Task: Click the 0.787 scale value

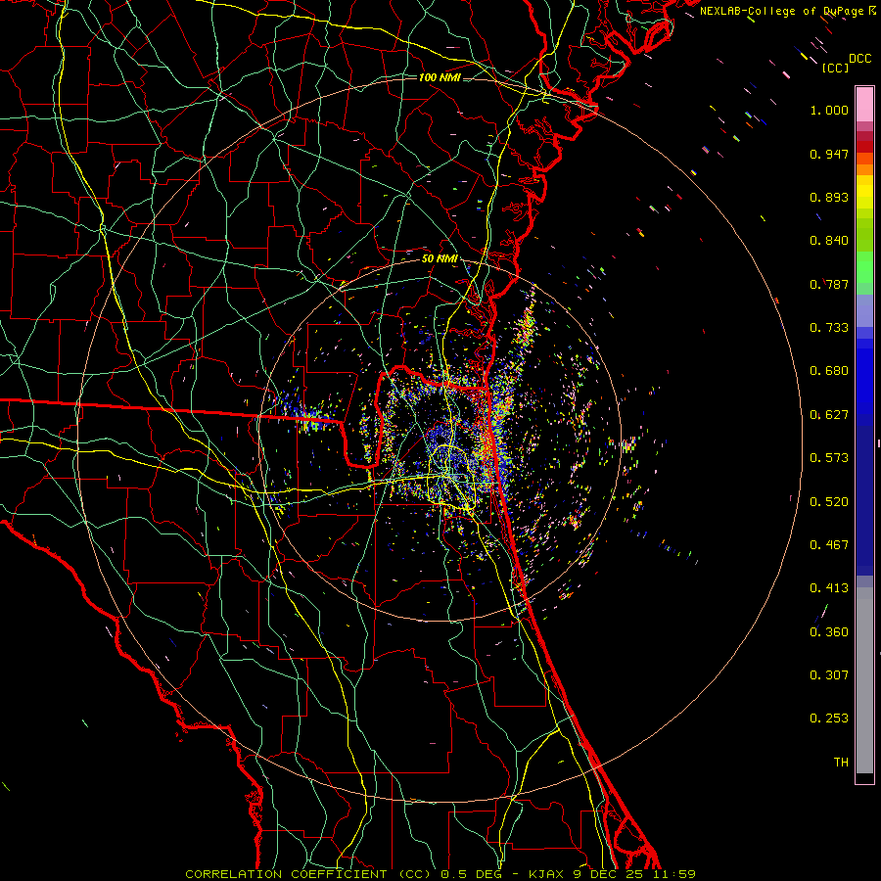Action: coord(829,284)
